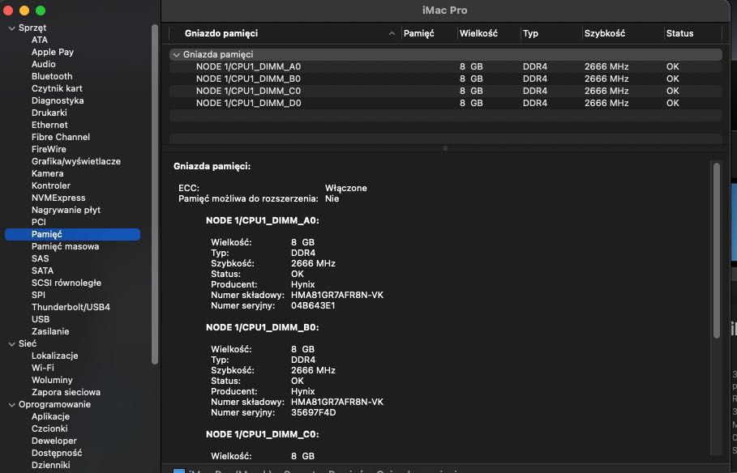Click the sidebar vertical scrollbar
Viewport: 737px width, 473px height.
[x=155, y=194]
